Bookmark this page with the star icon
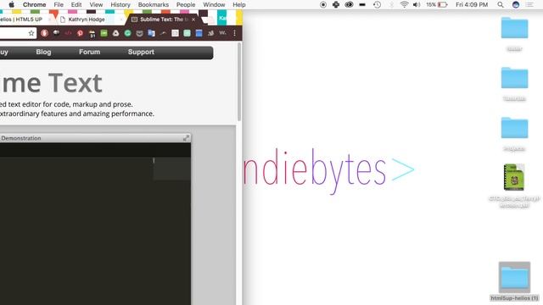The height and width of the screenshot is (305, 543). (x=31, y=33)
